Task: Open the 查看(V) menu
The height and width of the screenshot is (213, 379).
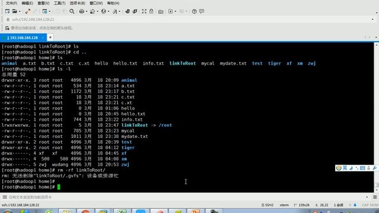Action: [x=43, y=3]
